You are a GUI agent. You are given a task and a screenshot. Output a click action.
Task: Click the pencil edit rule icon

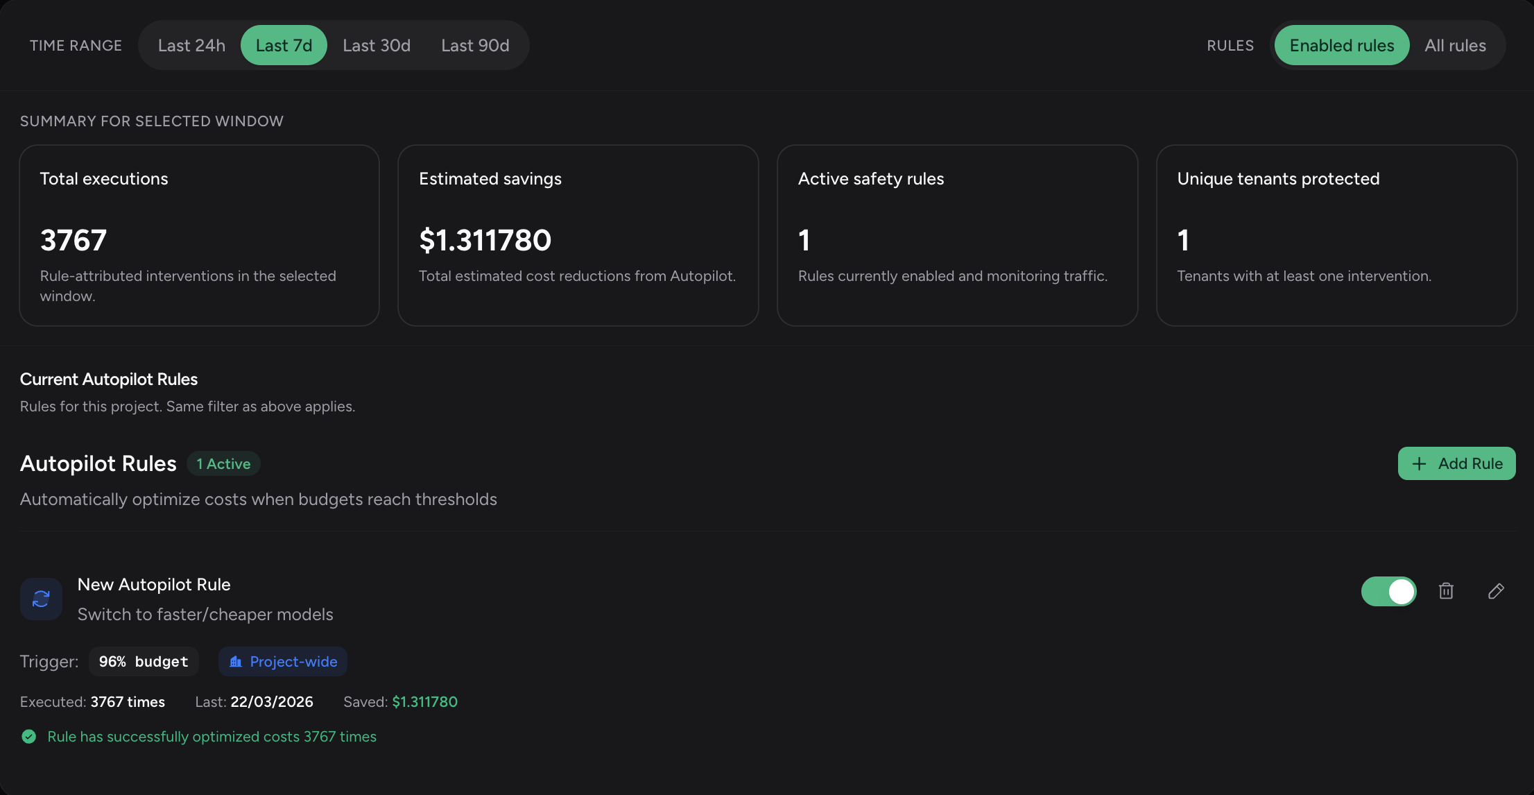[1496, 591]
